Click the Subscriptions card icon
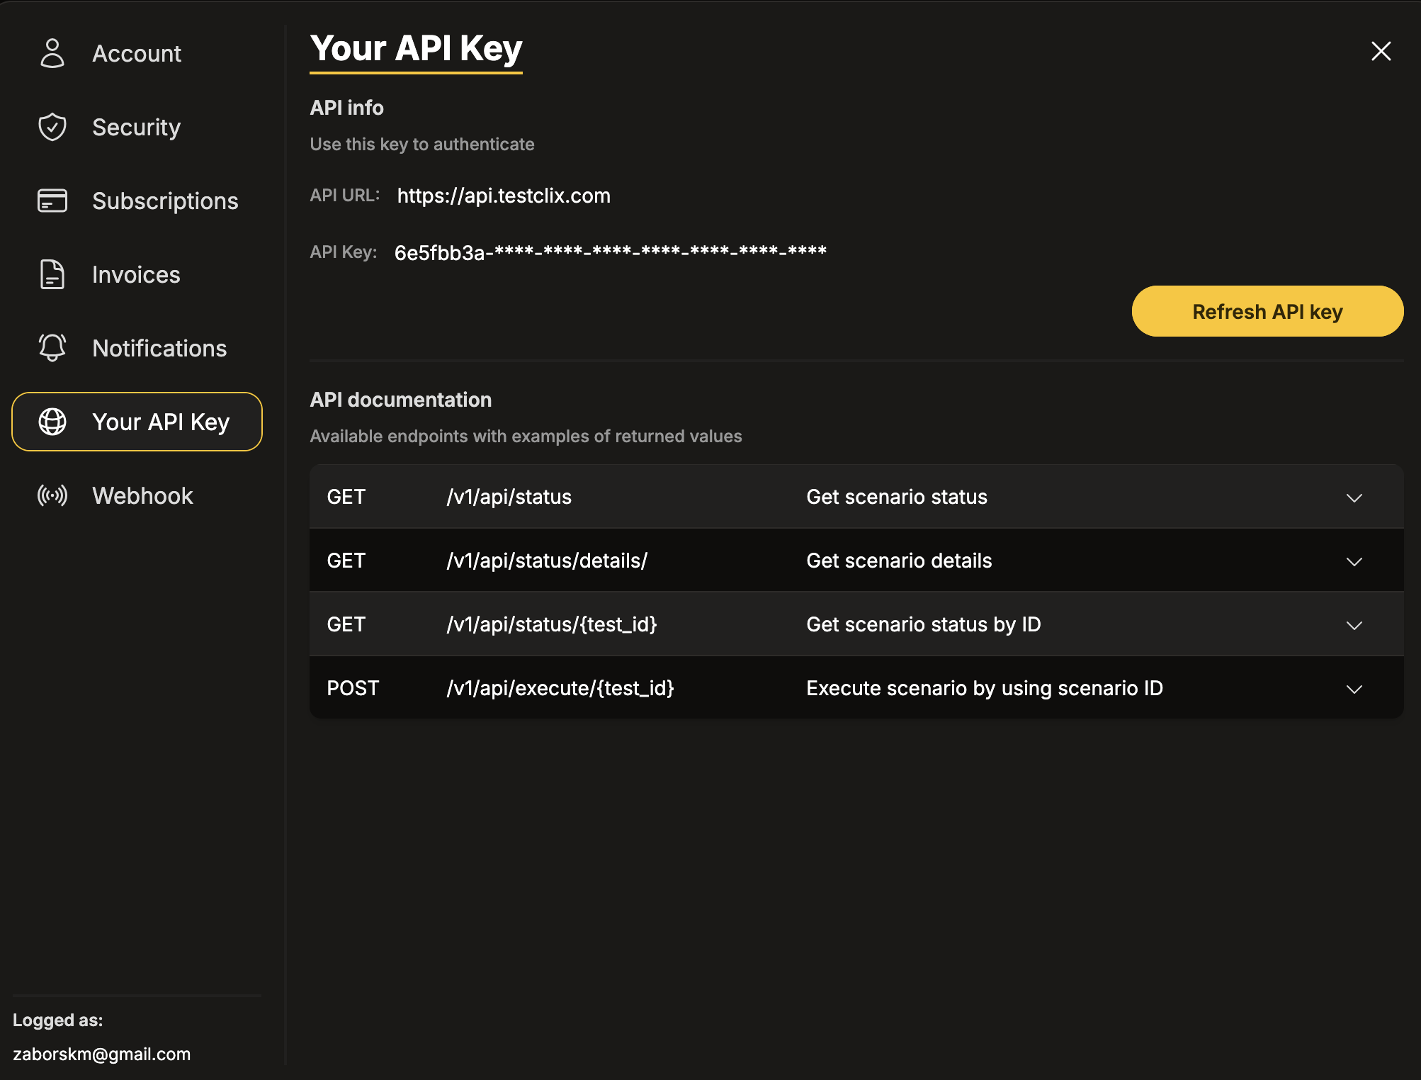This screenshot has height=1080, width=1421. 52,201
